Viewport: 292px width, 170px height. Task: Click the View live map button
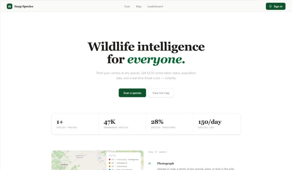pyautogui.click(x=161, y=93)
